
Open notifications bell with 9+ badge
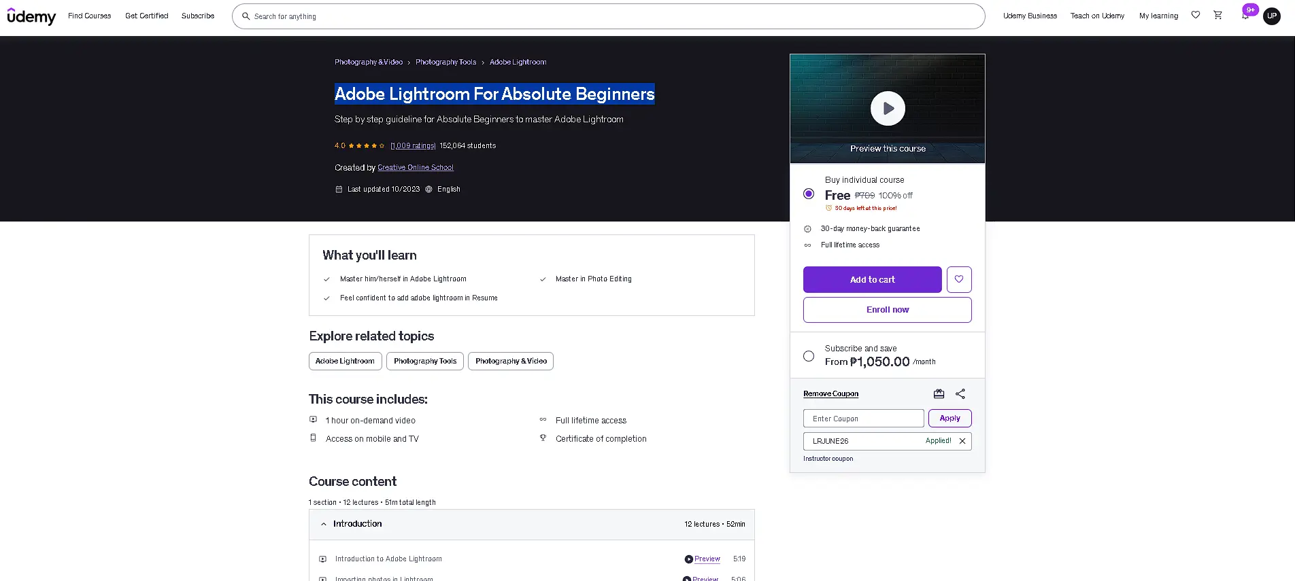[1246, 14]
